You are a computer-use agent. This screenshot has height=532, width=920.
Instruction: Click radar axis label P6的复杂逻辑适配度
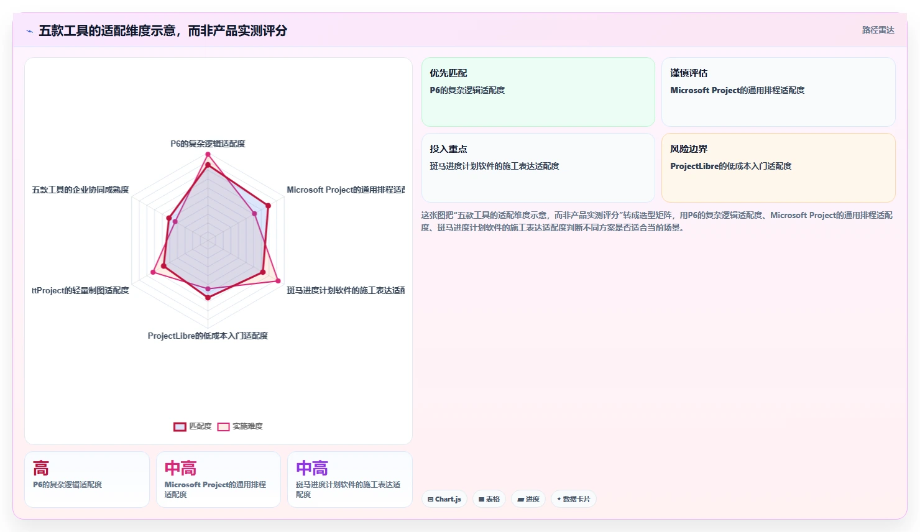pyautogui.click(x=208, y=144)
